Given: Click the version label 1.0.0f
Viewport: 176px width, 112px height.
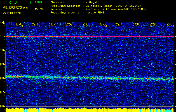Looking at the screenshot, I should [39, 2].
